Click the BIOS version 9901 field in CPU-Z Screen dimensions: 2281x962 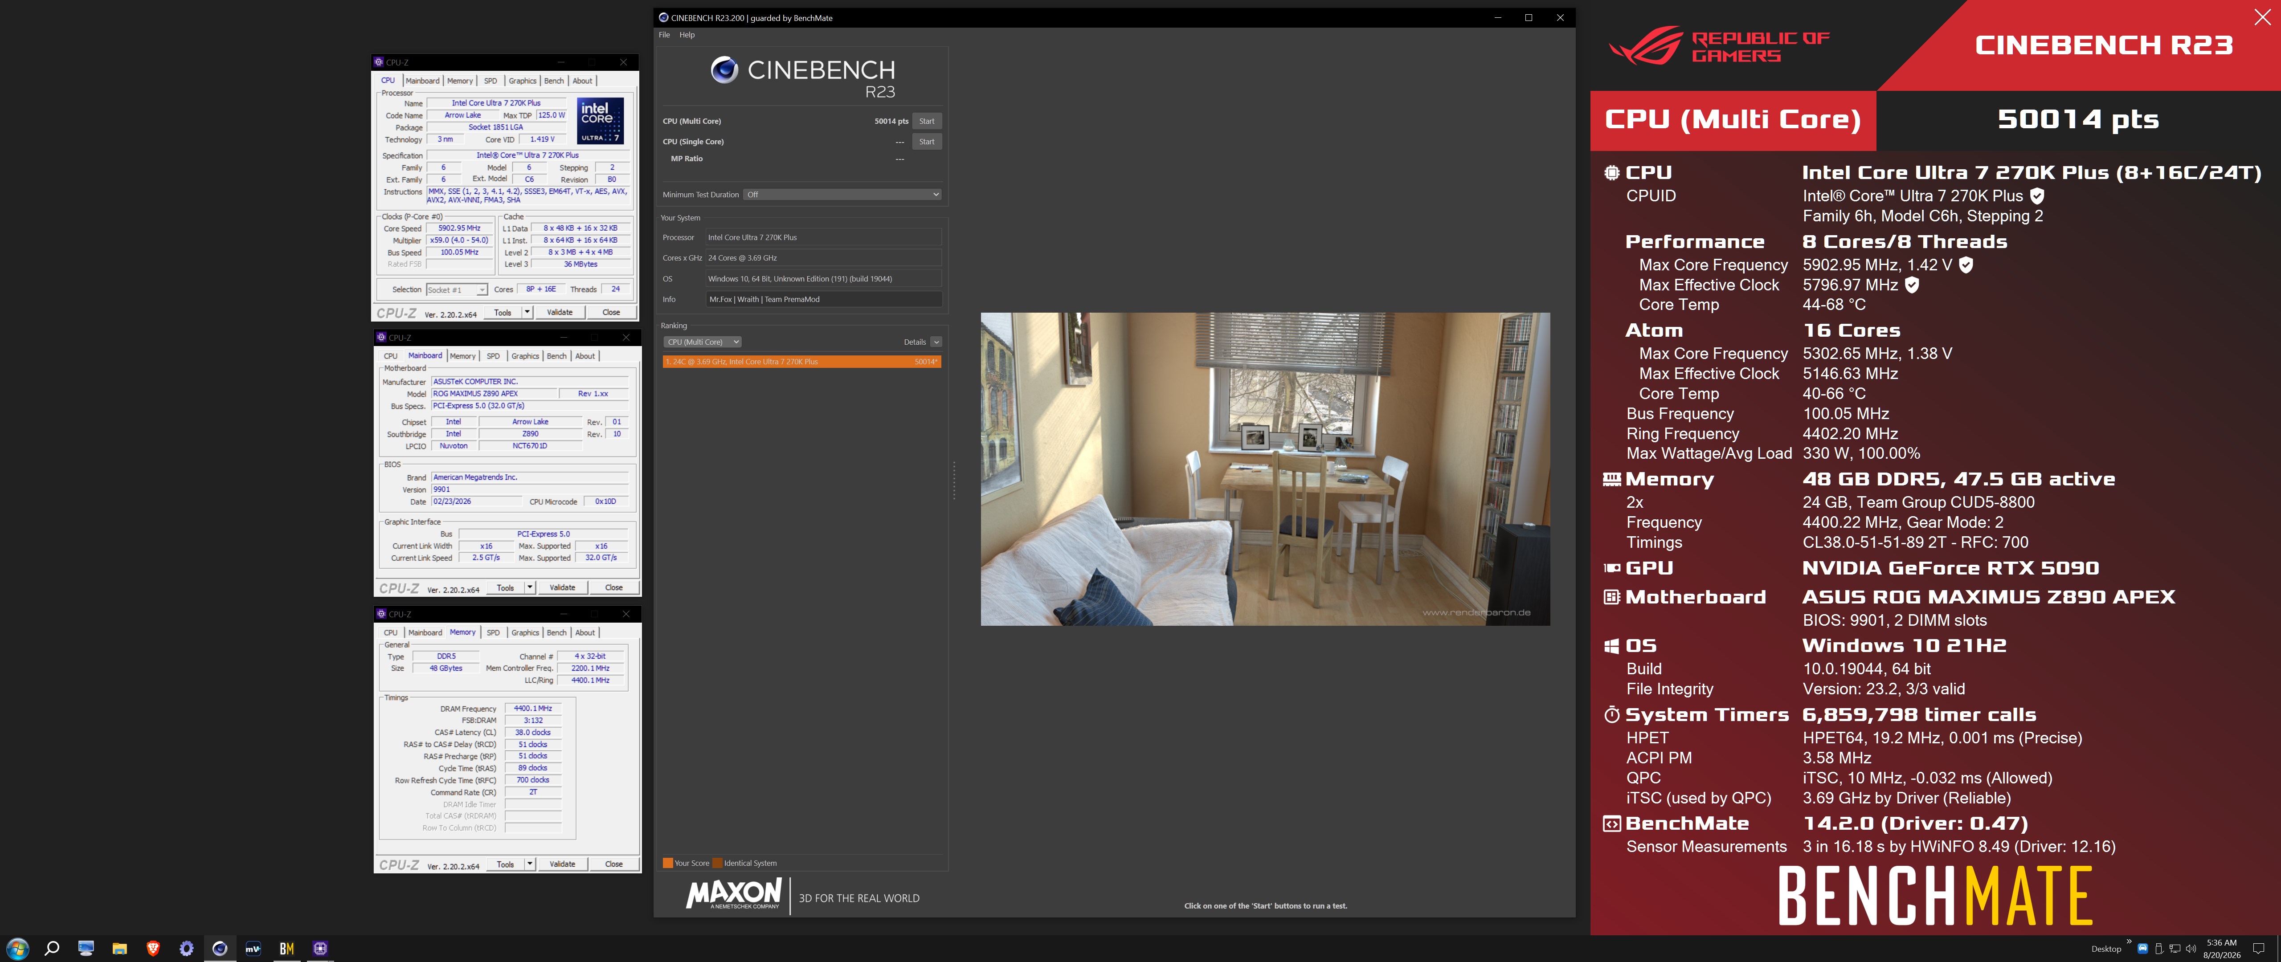coord(530,489)
